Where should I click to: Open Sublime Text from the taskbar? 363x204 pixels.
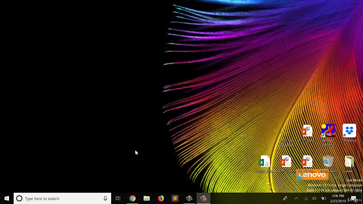175,198
